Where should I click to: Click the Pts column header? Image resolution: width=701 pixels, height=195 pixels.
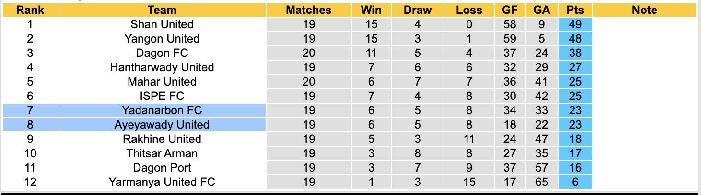coord(575,10)
